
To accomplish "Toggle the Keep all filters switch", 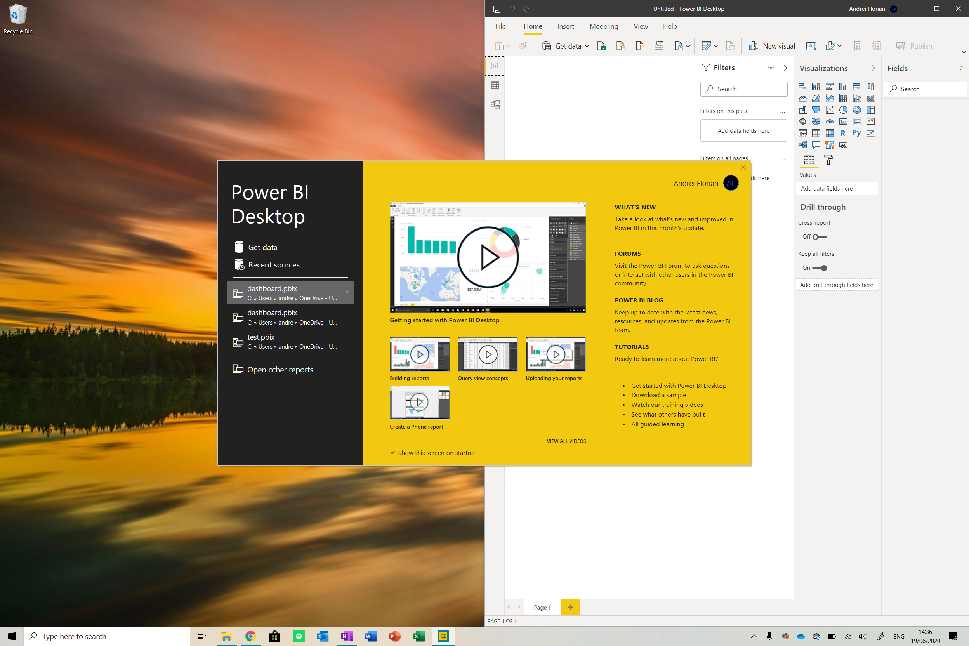I will tap(820, 268).
